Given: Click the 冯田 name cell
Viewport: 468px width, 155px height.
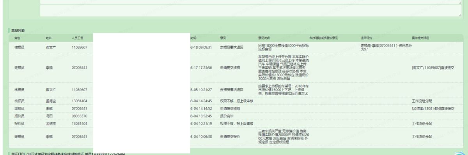Looking at the screenshot, I should coord(49,116).
